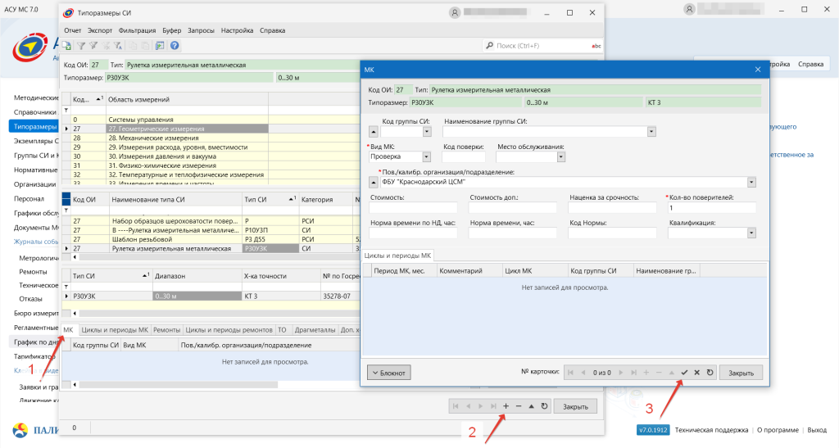The image size is (839, 448).
Task: Click filter row icon of Область измерений grid
Action: click(66, 110)
